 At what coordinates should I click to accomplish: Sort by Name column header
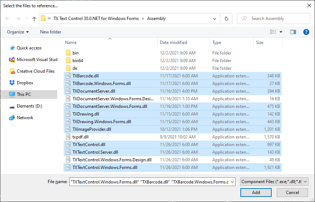71,43
